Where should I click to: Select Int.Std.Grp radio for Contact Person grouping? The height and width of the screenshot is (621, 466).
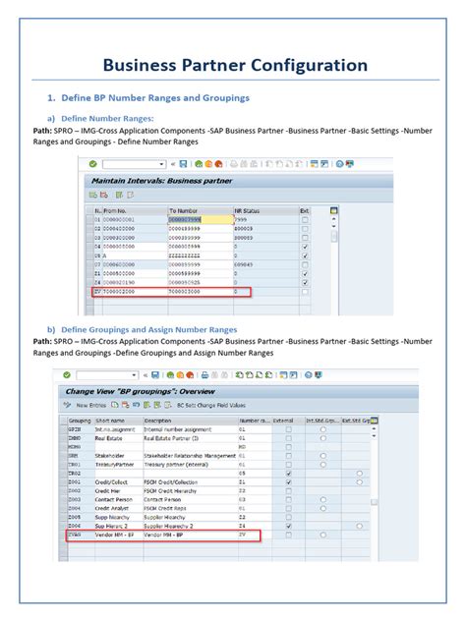(323, 500)
